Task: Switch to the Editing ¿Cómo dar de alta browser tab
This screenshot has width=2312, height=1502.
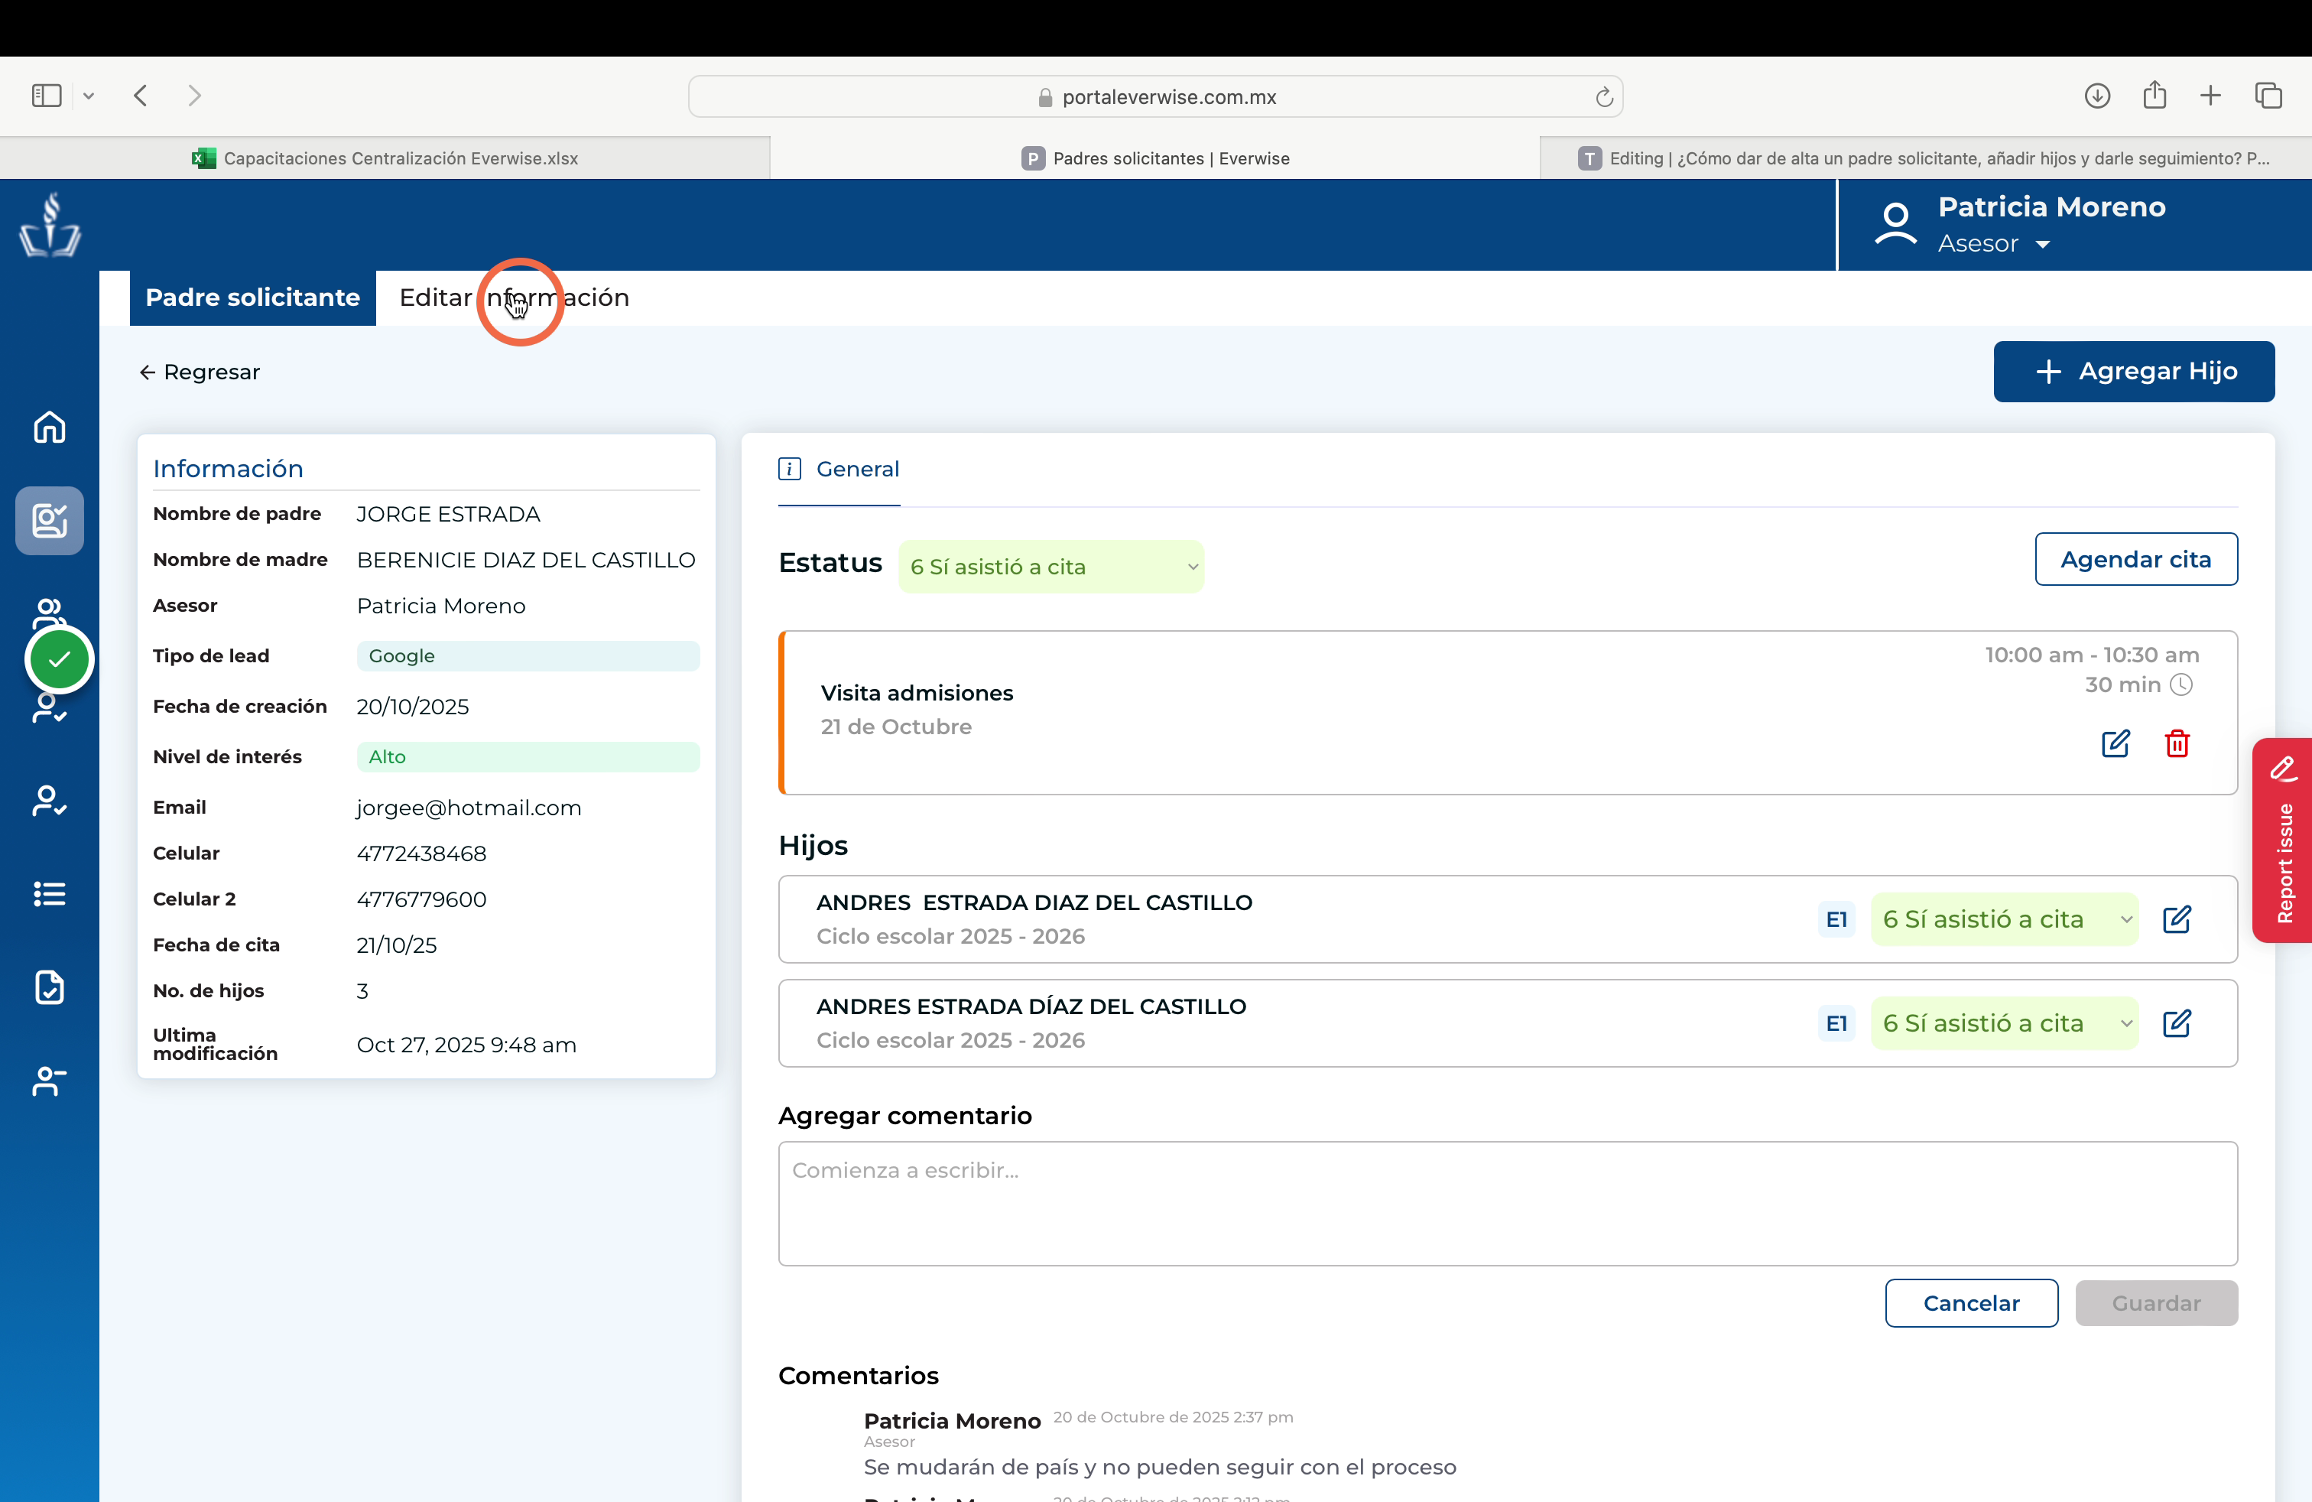Action: pyautogui.click(x=1925, y=158)
